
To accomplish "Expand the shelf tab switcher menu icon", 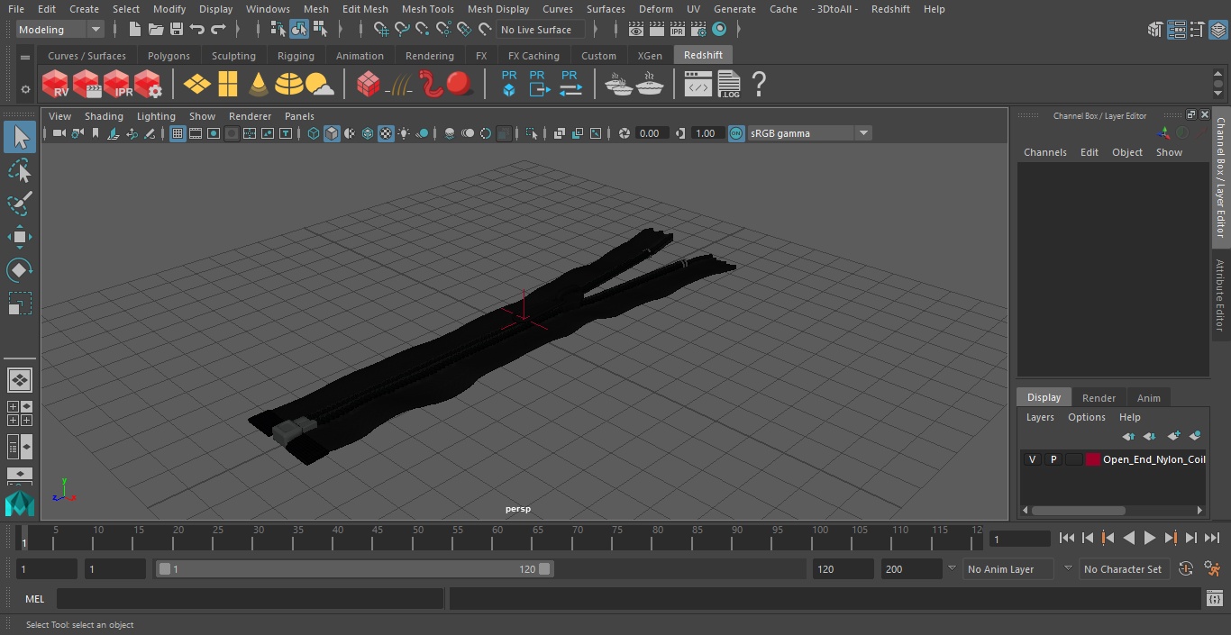I will [x=24, y=57].
